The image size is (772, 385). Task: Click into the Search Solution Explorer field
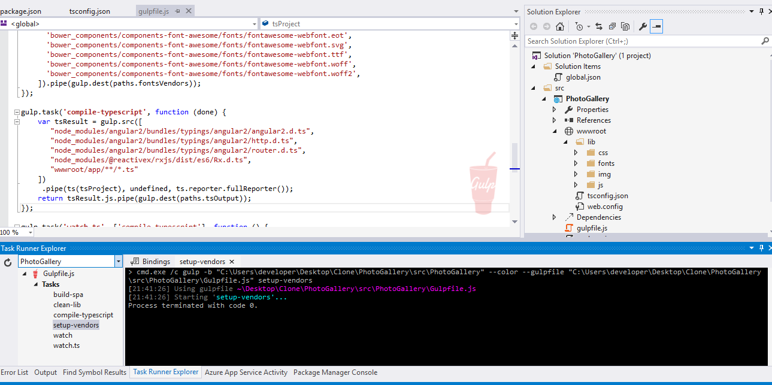(641, 41)
